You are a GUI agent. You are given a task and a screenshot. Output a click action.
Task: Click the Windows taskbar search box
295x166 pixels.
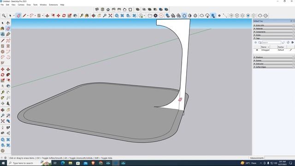coord(29,163)
